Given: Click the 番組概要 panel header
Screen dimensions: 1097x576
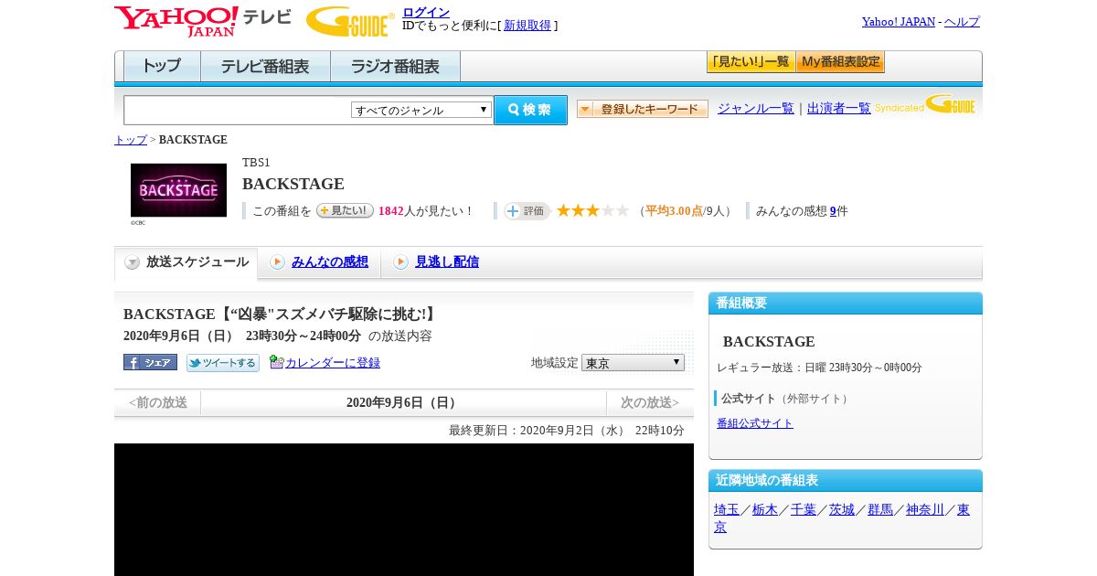Looking at the screenshot, I should [846, 304].
